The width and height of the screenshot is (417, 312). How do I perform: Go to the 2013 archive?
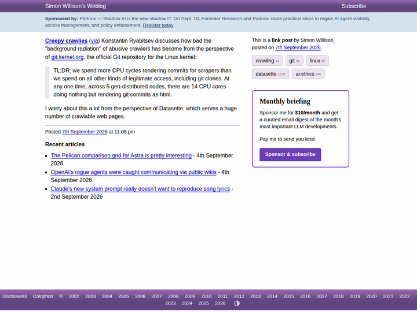click(255, 296)
